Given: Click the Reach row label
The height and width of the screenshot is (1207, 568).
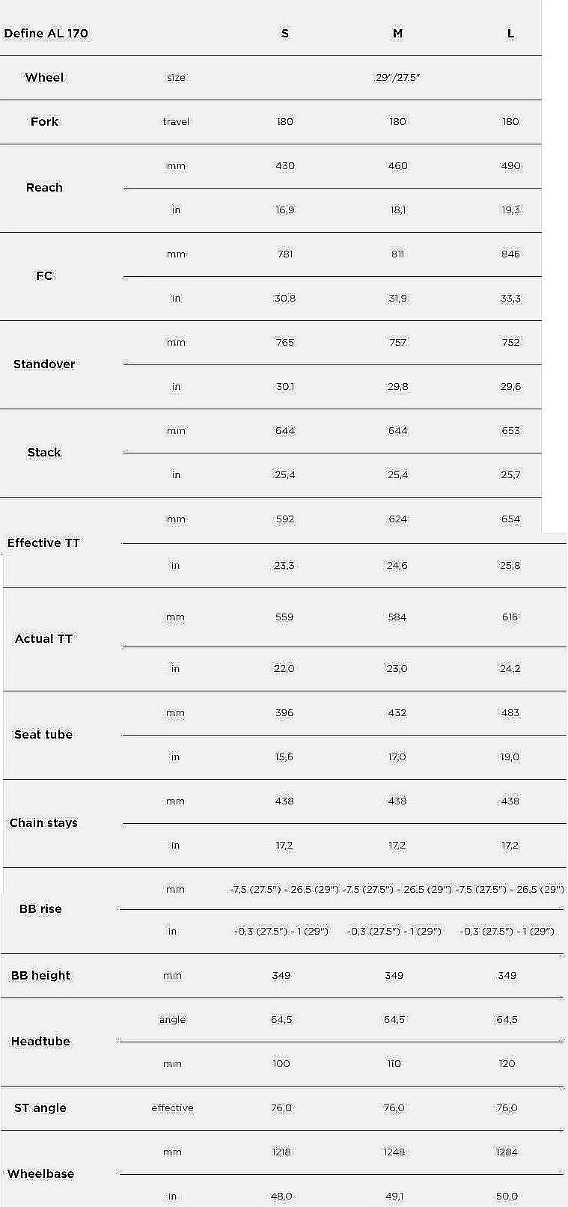Looking at the screenshot, I should coord(45,188).
